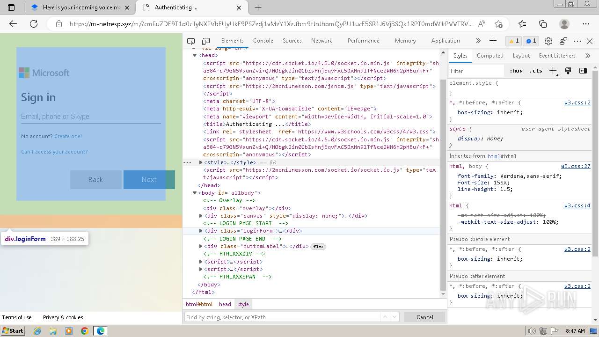Open the Windows Start menu
The width and height of the screenshot is (599, 337).
[13, 331]
